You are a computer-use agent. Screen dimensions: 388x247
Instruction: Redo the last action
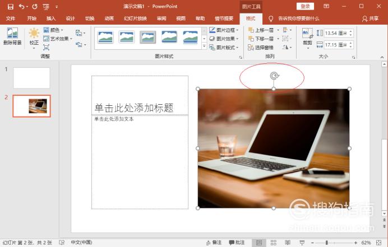coord(35,7)
